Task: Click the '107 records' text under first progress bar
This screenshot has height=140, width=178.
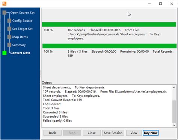Action: tap(77, 30)
